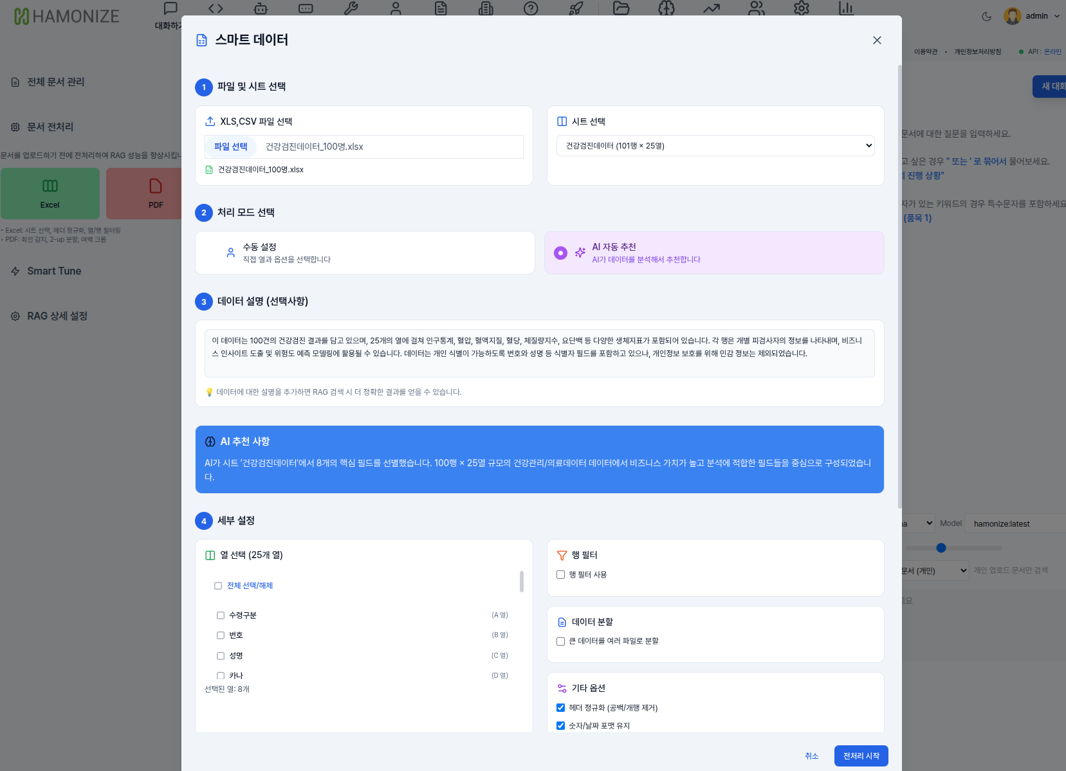Click the code brackets icon in top bar
This screenshot has width=1066, height=771.
coord(216,8)
